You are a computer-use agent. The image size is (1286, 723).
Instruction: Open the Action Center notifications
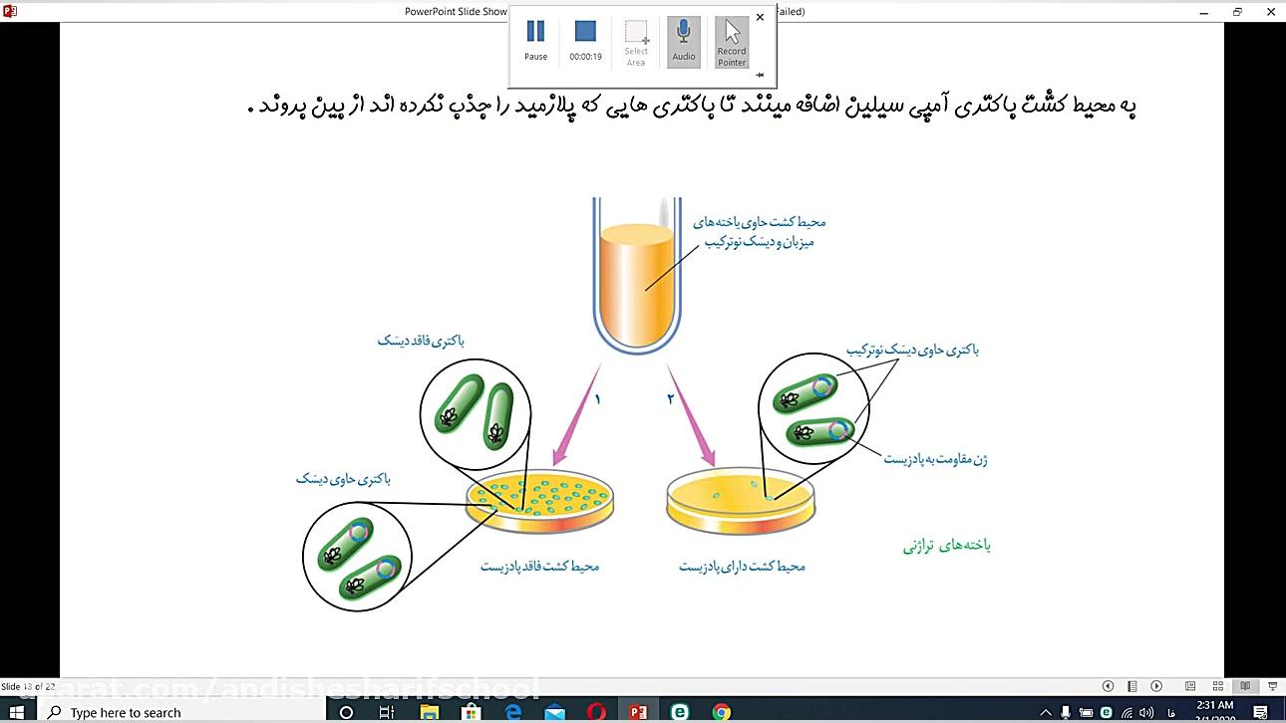click(1260, 712)
